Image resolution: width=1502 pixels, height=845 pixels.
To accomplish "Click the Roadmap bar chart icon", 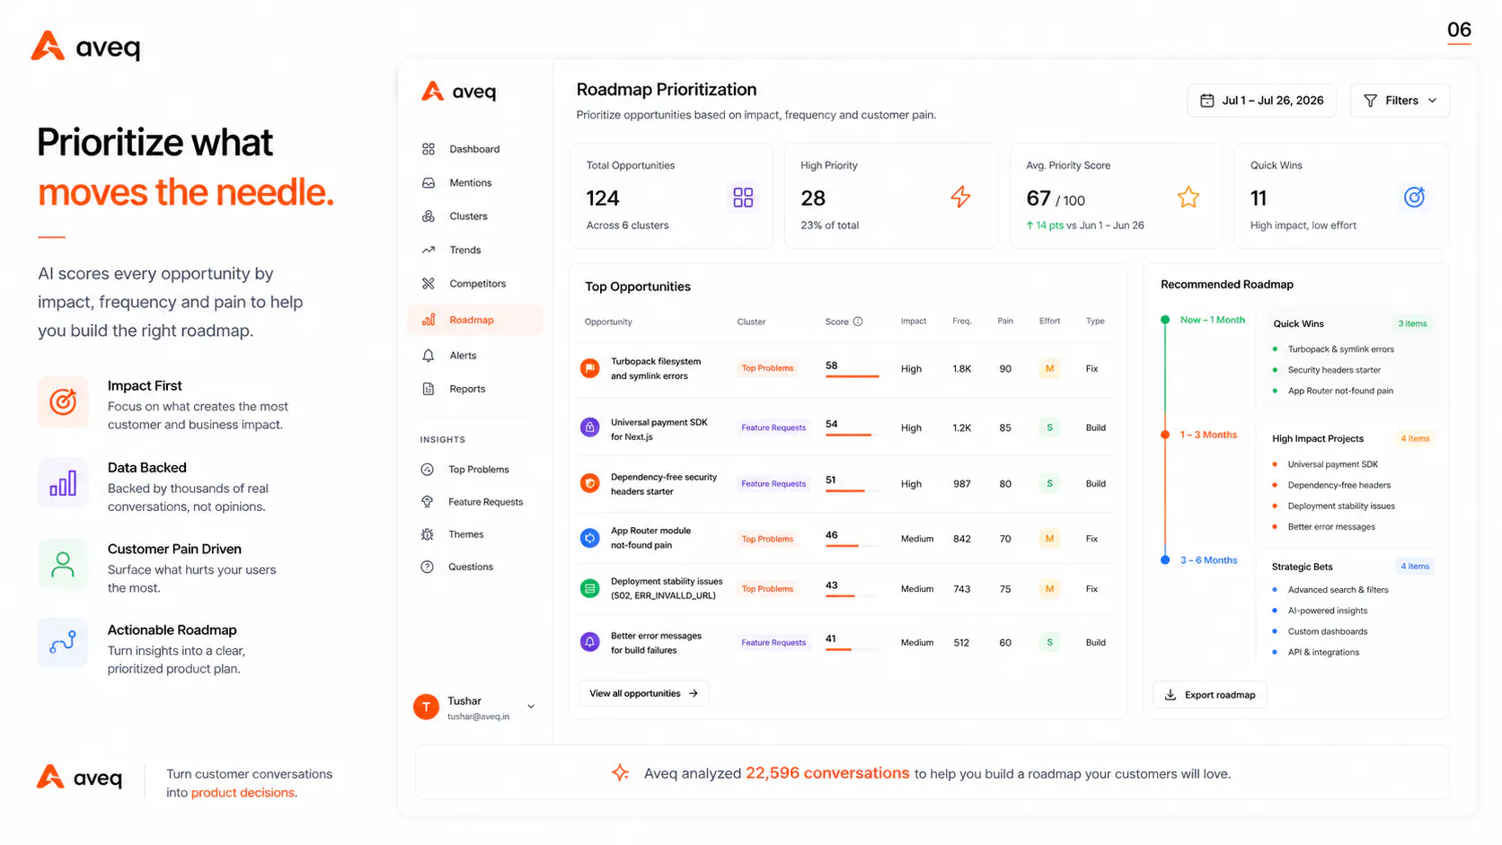I will point(429,320).
